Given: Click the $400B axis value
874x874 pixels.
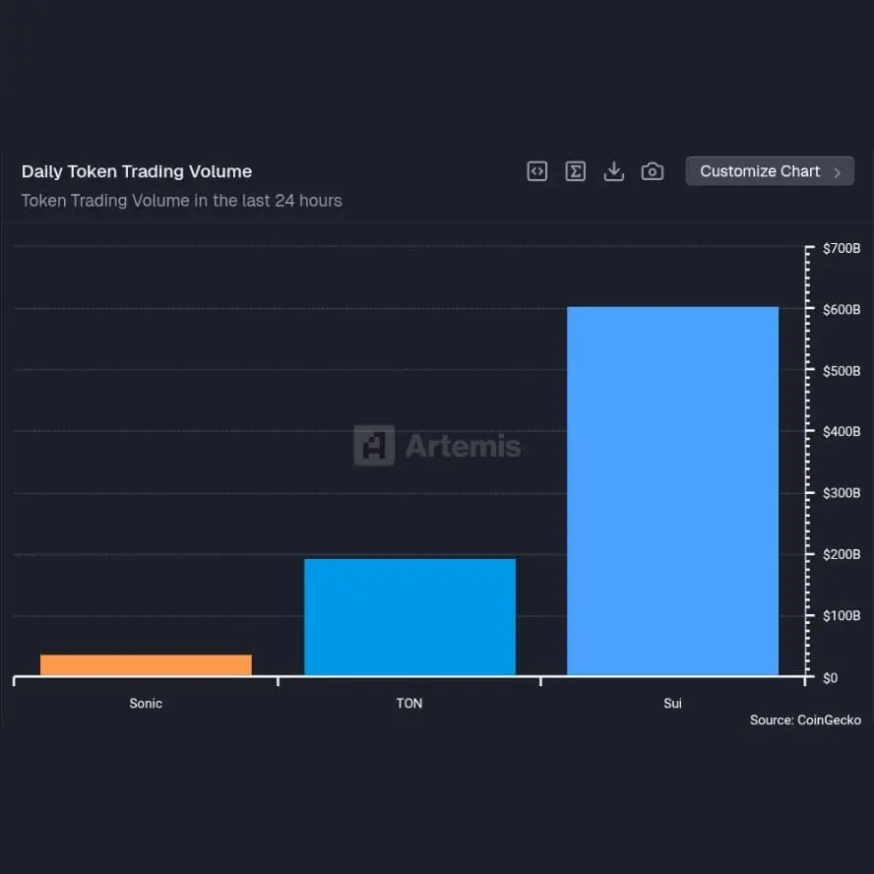Looking at the screenshot, I should pyautogui.click(x=842, y=432).
